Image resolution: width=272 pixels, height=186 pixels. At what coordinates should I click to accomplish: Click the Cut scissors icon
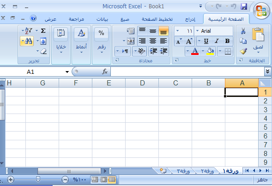pos(243,31)
